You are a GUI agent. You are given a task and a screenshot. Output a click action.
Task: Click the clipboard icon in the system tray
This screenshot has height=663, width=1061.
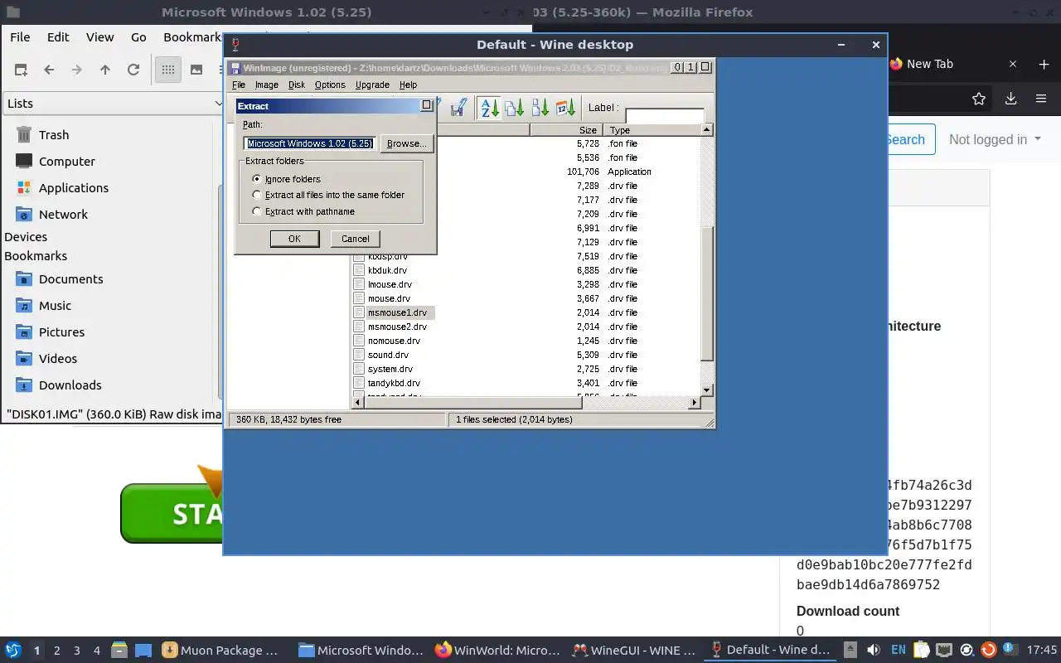pos(921,650)
